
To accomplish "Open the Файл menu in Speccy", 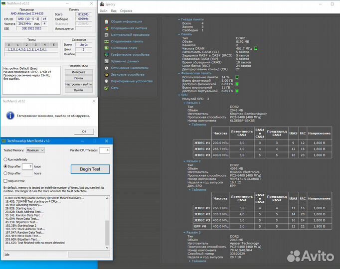I will point(103,10).
